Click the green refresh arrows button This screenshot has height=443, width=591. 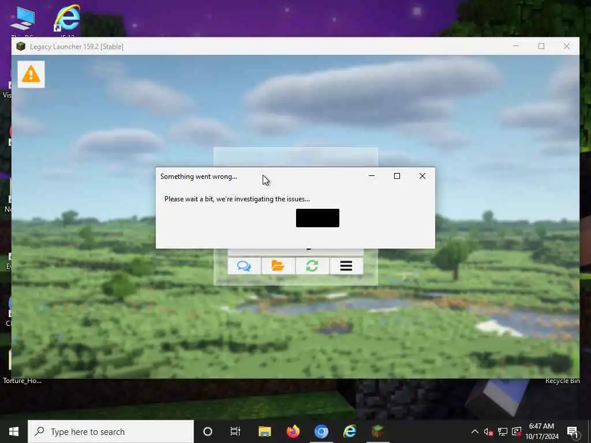click(x=312, y=266)
